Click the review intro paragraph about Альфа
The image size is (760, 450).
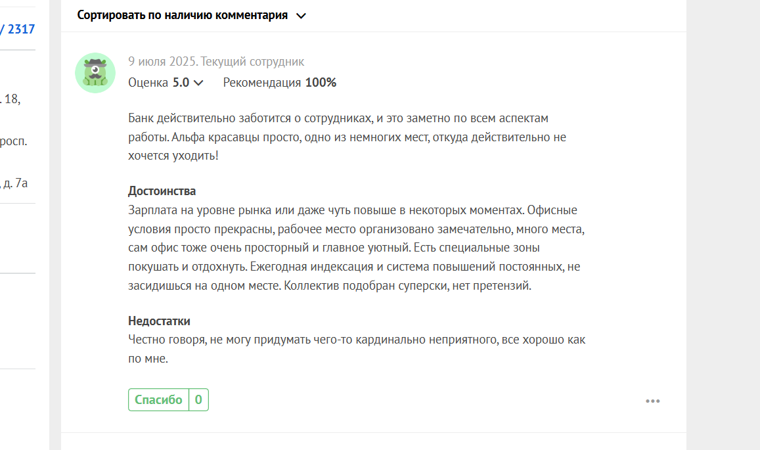click(347, 137)
